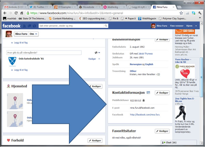Switch to the Legg til nytt tab
Screen dimensions: 205x147
pyautogui.click(x=139, y=7)
